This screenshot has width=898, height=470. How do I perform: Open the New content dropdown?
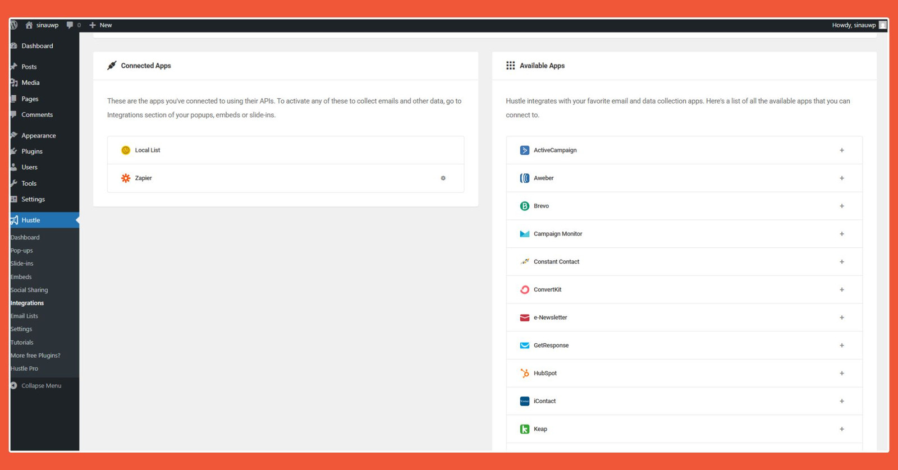100,25
